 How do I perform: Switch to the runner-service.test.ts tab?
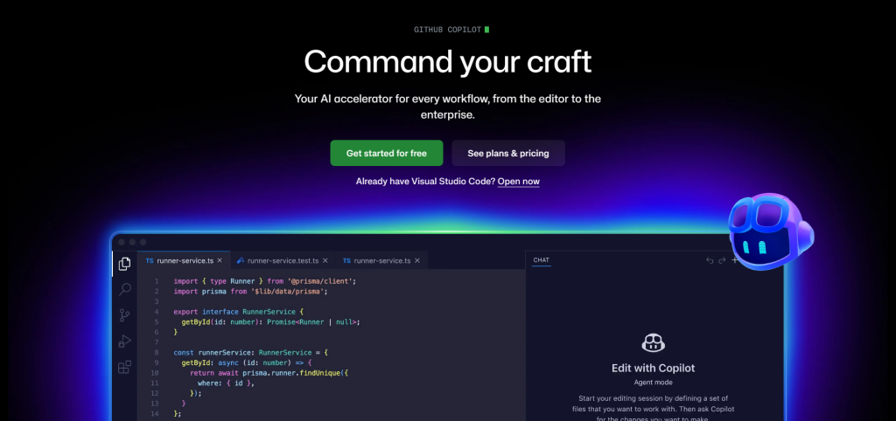(283, 260)
